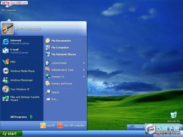The height and width of the screenshot is (137, 183).
Task: Choose Windows Media Player entry text
Action: coord(23,71)
